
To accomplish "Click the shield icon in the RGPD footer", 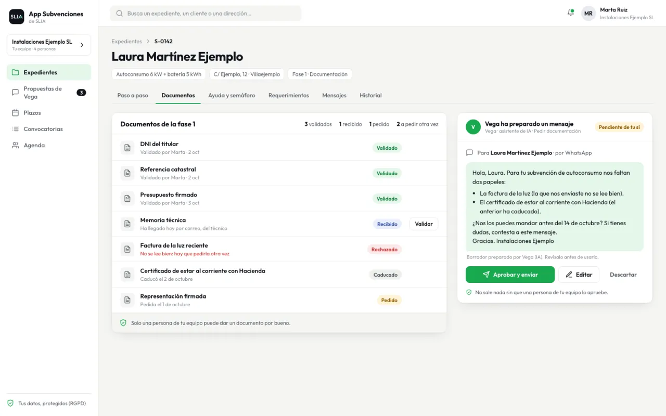I will pyautogui.click(x=10, y=403).
